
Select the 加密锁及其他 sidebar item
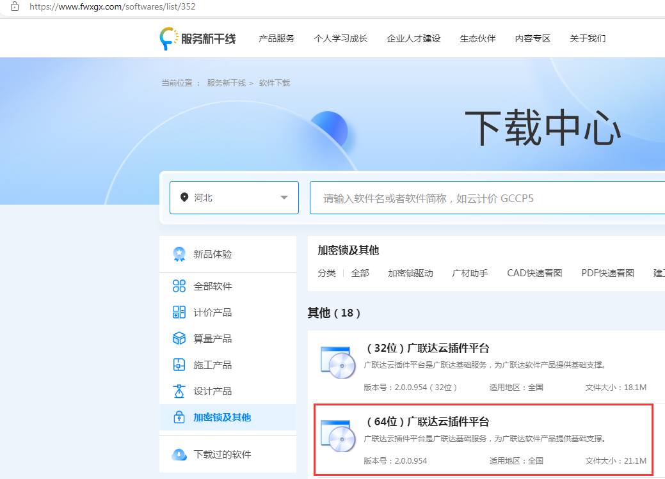228,417
